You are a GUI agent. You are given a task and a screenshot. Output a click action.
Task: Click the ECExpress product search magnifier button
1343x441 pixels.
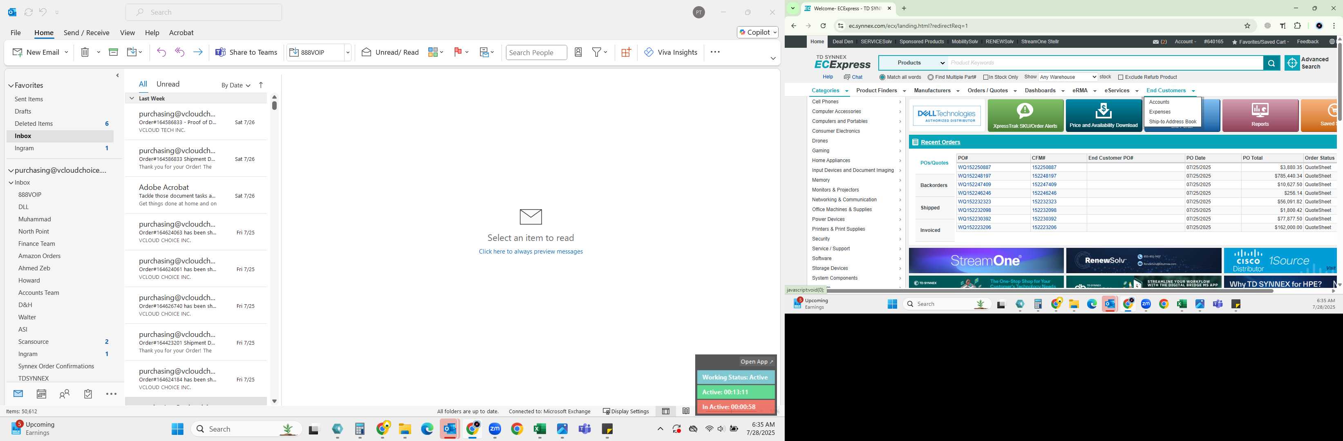click(x=1271, y=63)
